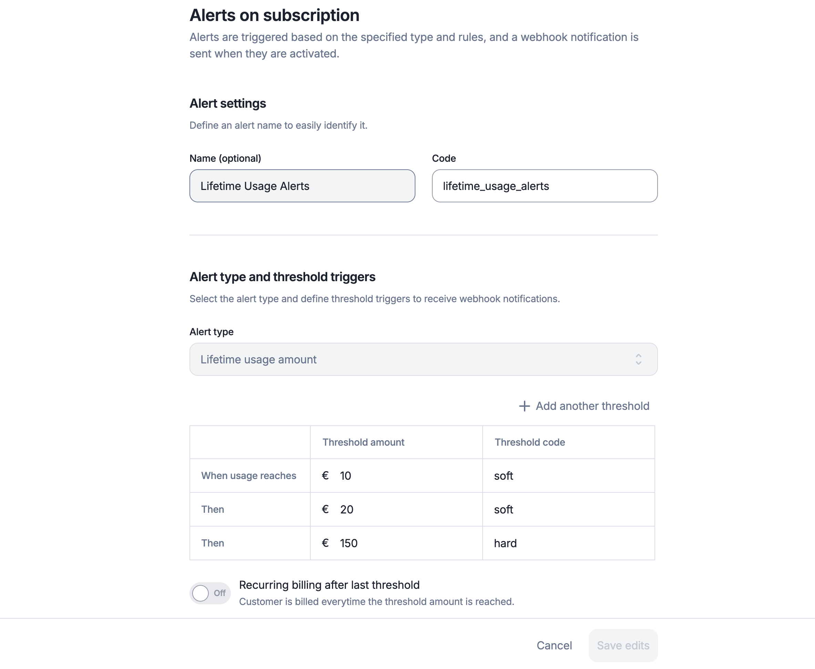The image size is (815, 669).
Task: Edit the first row soft threshold code
Action: (x=568, y=476)
